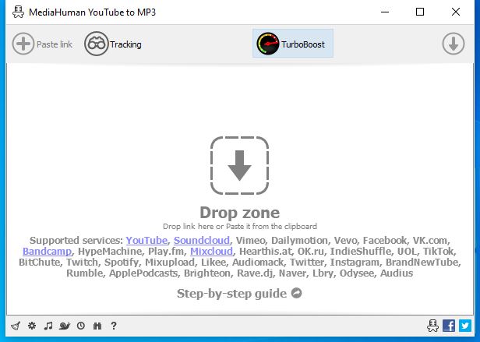The image size is (480, 342).
Task: Click the MediaHuman app icon in title bar
Action: pos(18,12)
